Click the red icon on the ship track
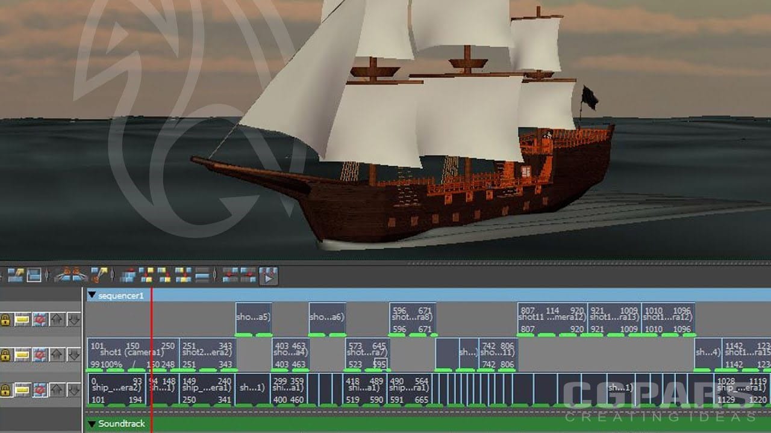 pos(40,390)
